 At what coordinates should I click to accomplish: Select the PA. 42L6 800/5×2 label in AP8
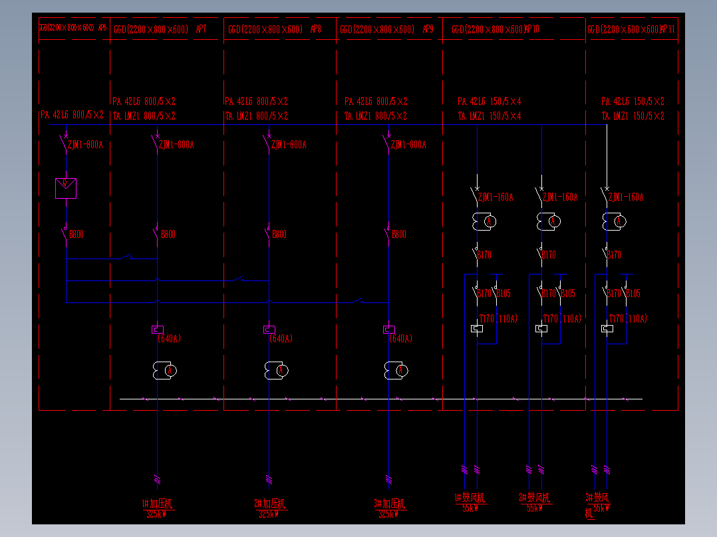click(257, 101)
